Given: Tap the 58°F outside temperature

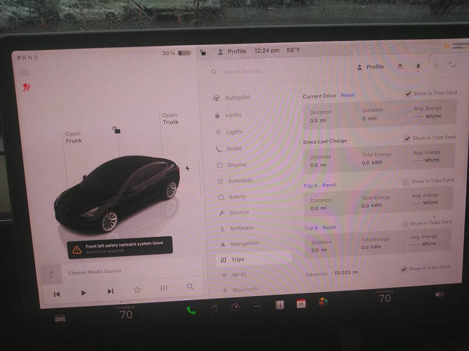Looking at the screenshot, I should [x=293, y=50].
